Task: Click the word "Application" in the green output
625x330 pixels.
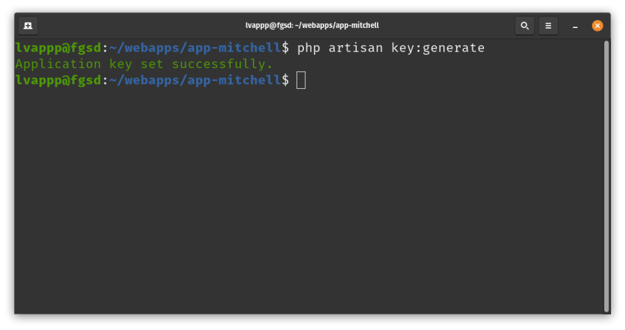Action: (58, 64)
